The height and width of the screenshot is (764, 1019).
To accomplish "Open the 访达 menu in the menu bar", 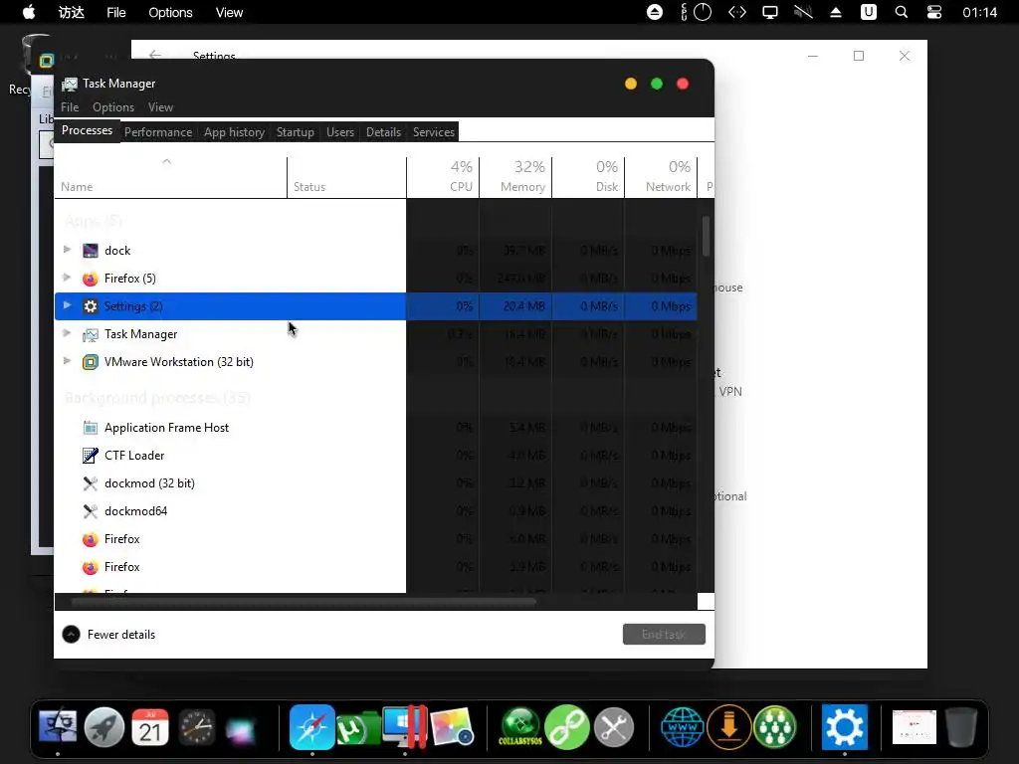I will [x=72, y=12].
